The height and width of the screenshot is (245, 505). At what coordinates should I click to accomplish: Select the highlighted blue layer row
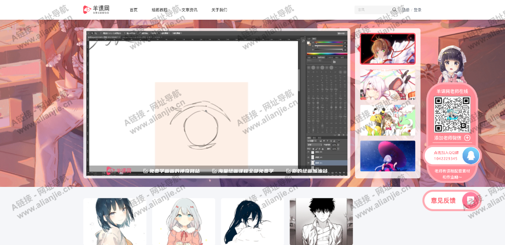329,163
